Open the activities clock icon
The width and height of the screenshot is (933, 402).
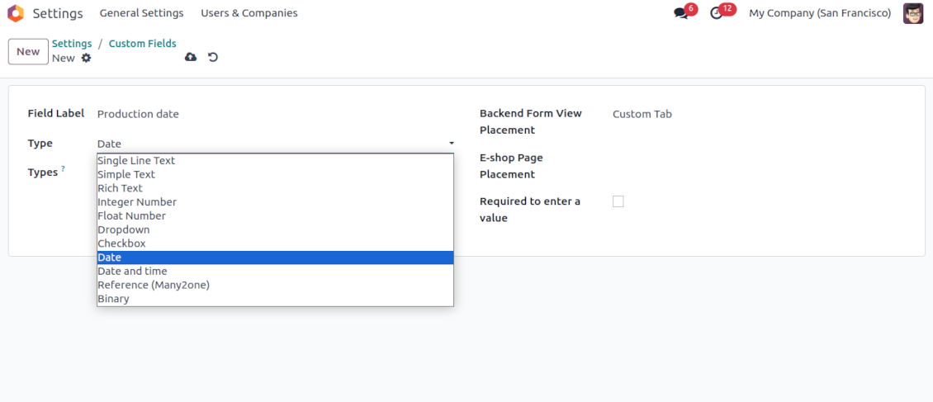pyautogui.click(x=717, y=13)
